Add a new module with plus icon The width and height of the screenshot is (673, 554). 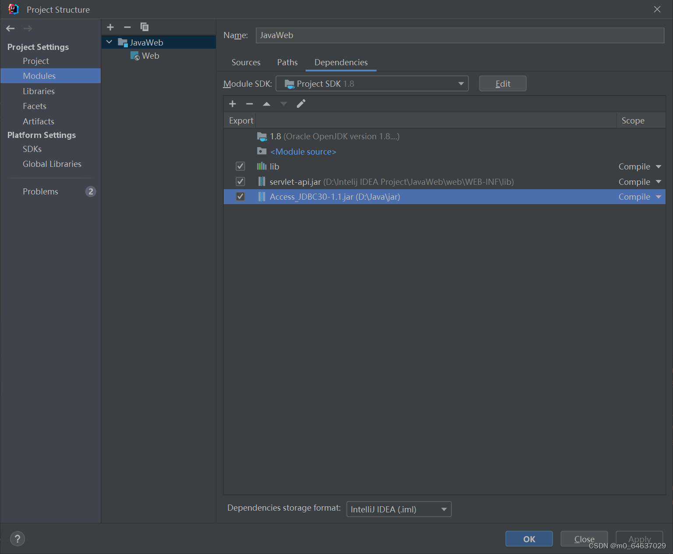pyautogui.click(x=110, y=27)
